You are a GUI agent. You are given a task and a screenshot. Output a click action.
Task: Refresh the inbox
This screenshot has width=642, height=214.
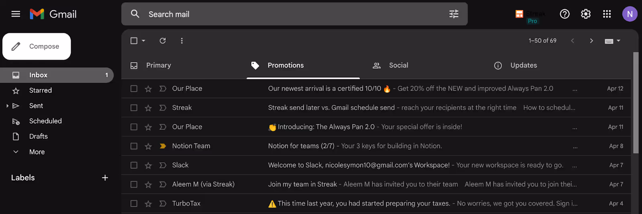pos(163,40)
